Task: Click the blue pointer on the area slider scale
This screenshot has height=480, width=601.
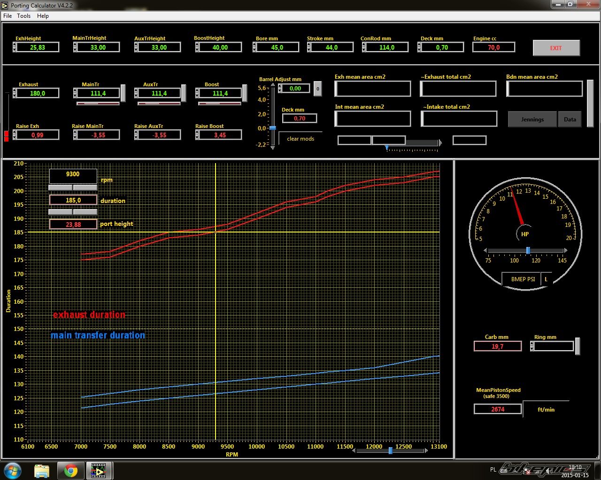Action: coord(387,148)
